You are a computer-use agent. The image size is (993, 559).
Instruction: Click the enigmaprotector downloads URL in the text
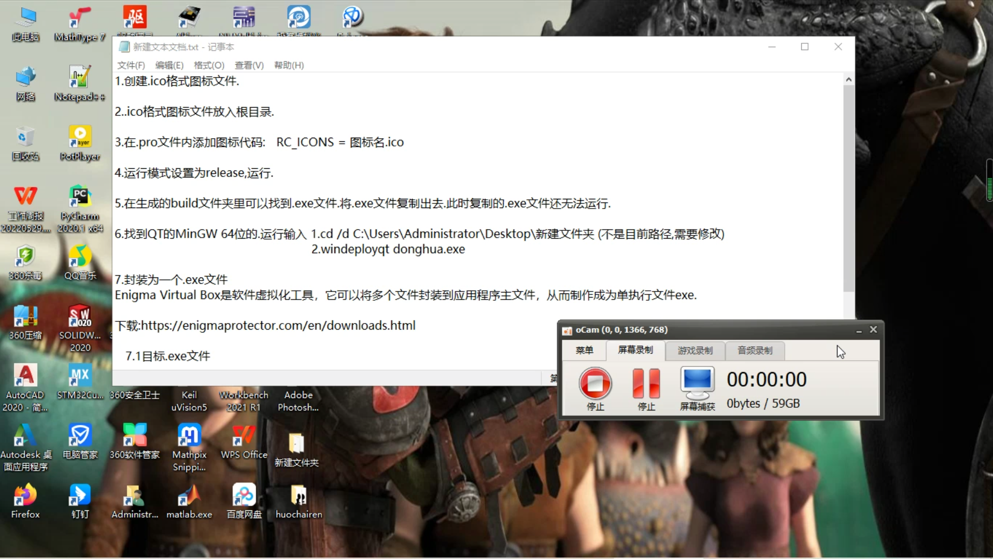click(278, 326)
